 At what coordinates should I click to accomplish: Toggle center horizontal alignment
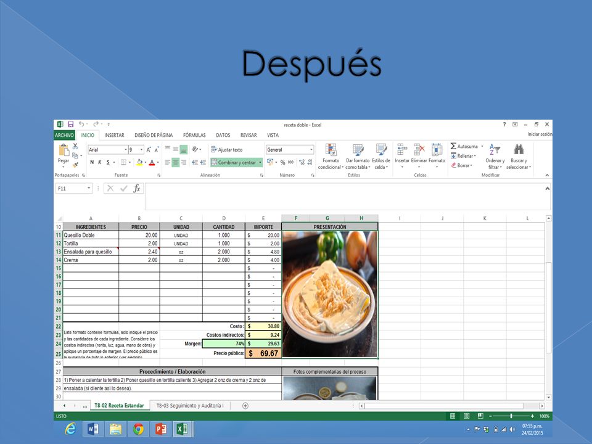click(x=176, y=162)
